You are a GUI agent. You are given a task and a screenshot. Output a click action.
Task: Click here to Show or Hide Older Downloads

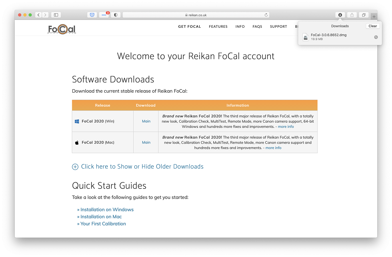[142, 167]
